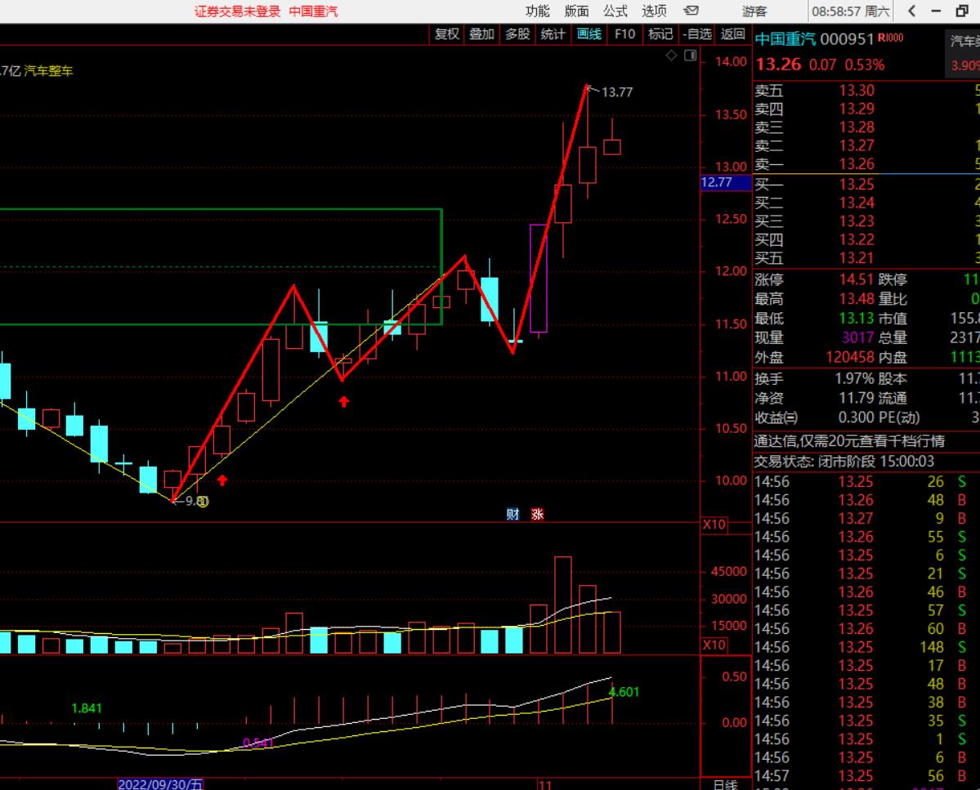Click the 12.77 price cursor label

coord(726,182)
